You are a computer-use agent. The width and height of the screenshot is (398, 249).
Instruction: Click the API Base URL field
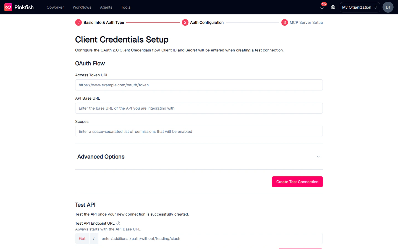199,108
